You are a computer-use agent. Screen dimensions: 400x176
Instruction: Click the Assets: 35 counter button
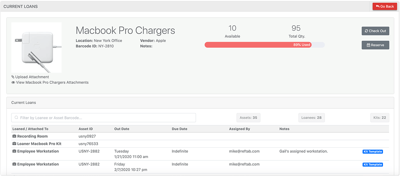tap(248, 118)
